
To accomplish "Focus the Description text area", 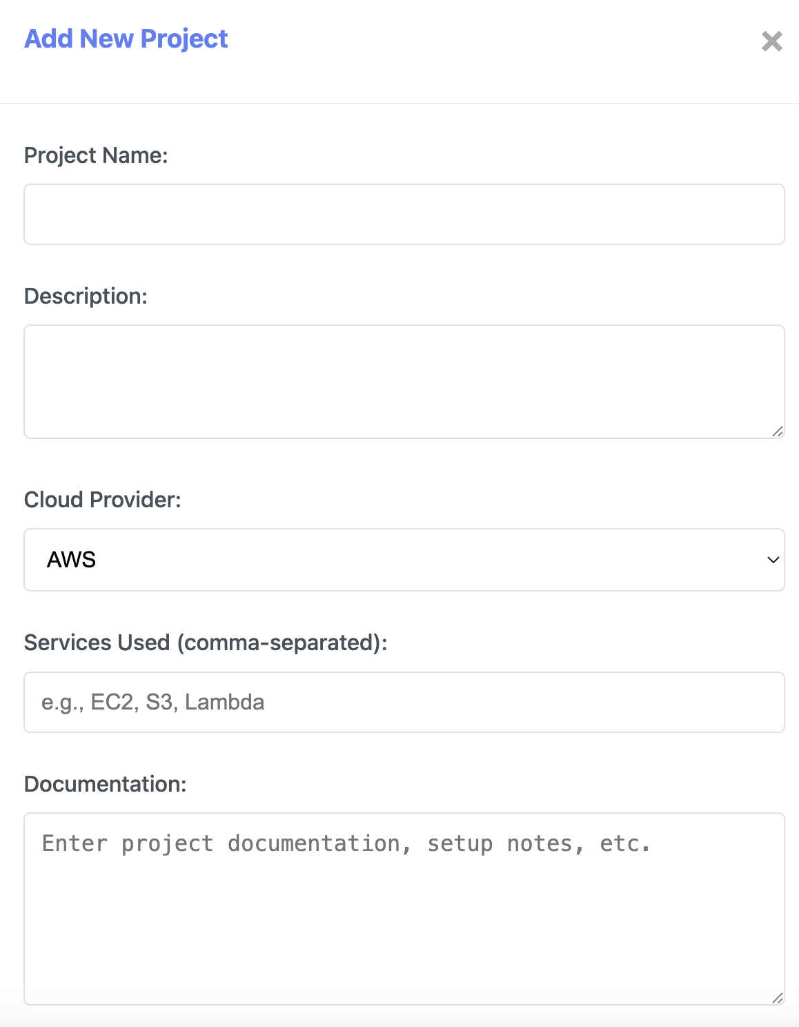I will click(404, 381).
